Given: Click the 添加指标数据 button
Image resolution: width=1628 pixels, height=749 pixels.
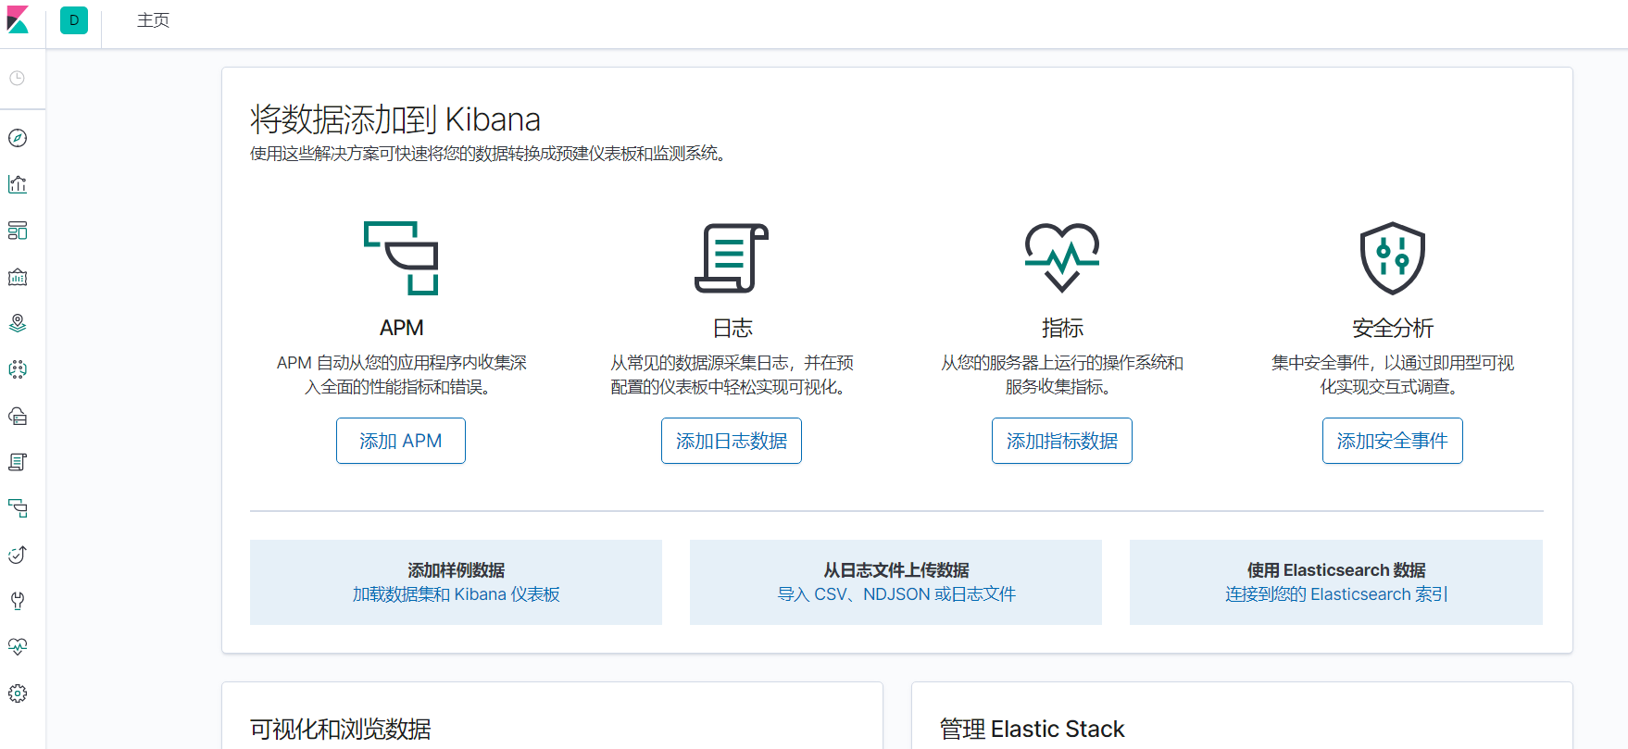Looking at the screenshot, I should 1062,441.
